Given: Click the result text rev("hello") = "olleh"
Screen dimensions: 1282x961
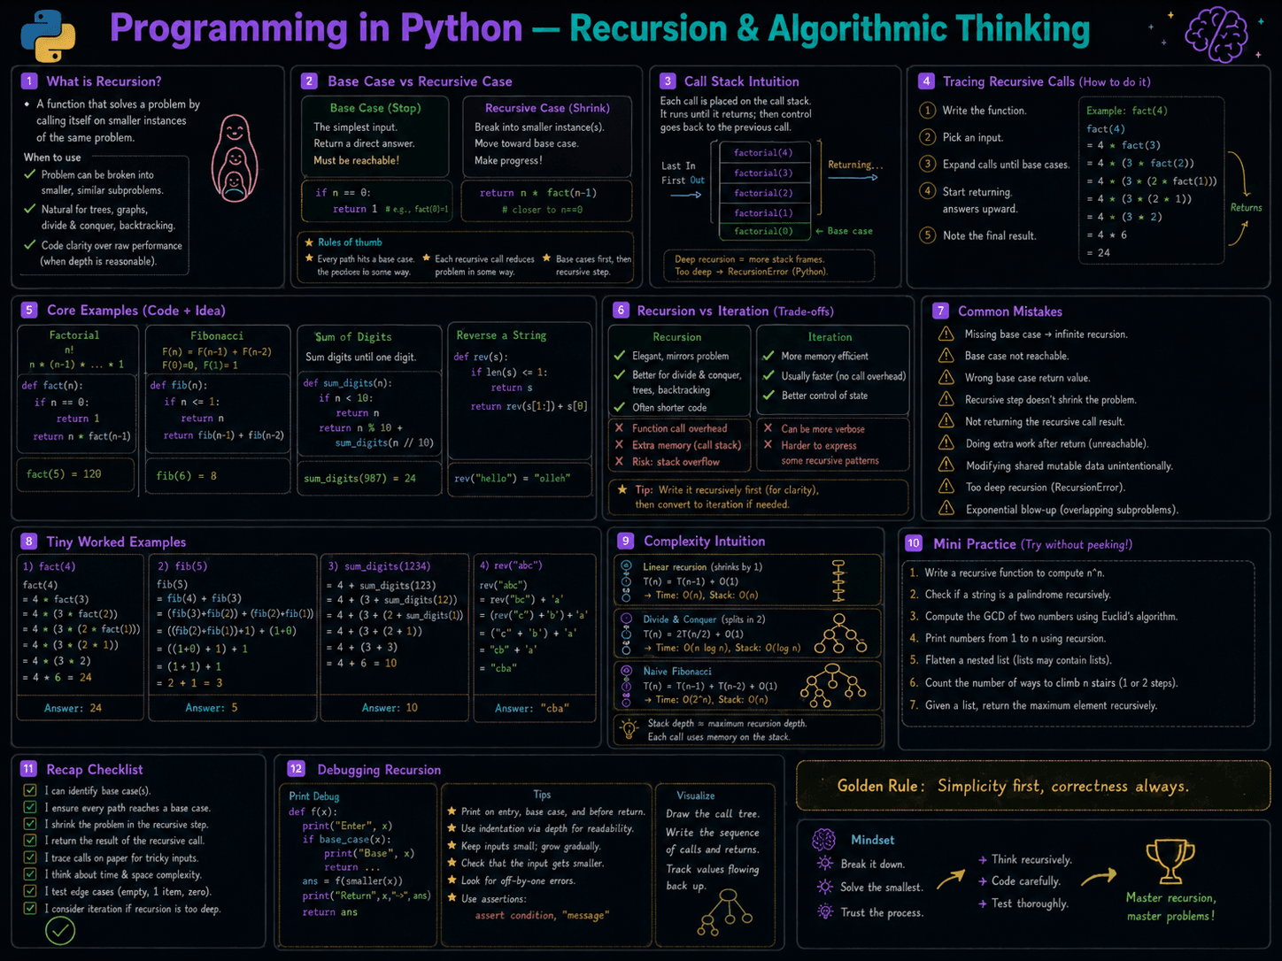Looking at the screenshot, I should pos(512,478).
